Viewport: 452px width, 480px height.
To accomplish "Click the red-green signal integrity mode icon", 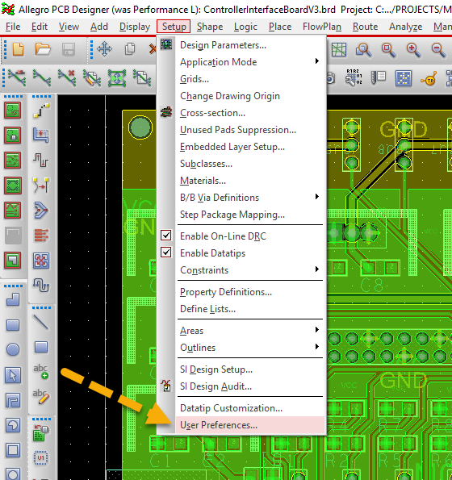I will [13, 211].
